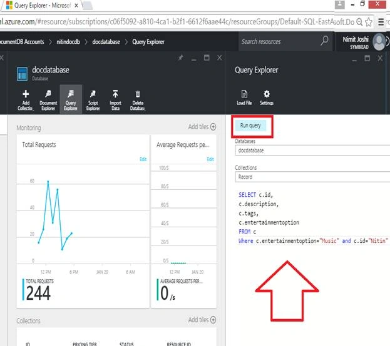Go to docdatabase breadcrumb

click(x=106, y=42)
